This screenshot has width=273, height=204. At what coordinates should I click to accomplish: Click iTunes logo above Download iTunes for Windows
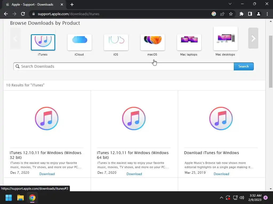pyautogui.click(x=221, y=118)
